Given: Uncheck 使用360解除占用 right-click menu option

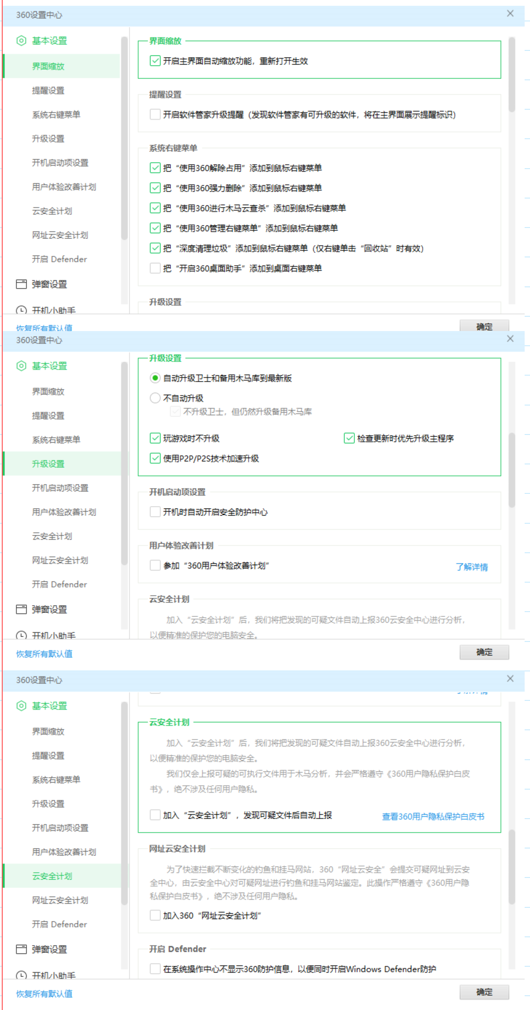Looking at the screenshot, I should 155,168.
